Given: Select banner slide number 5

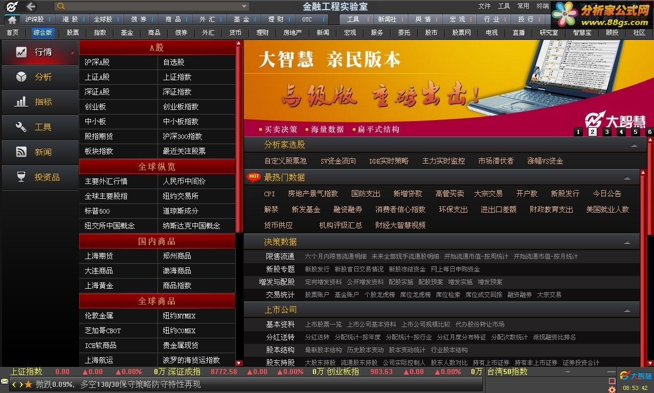Looking at the screenshot, I should point(636,132).
